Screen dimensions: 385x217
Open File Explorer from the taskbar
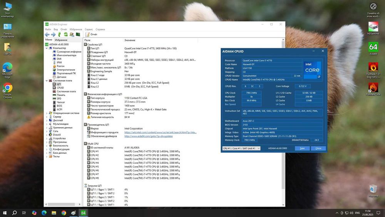pos(54,213)
